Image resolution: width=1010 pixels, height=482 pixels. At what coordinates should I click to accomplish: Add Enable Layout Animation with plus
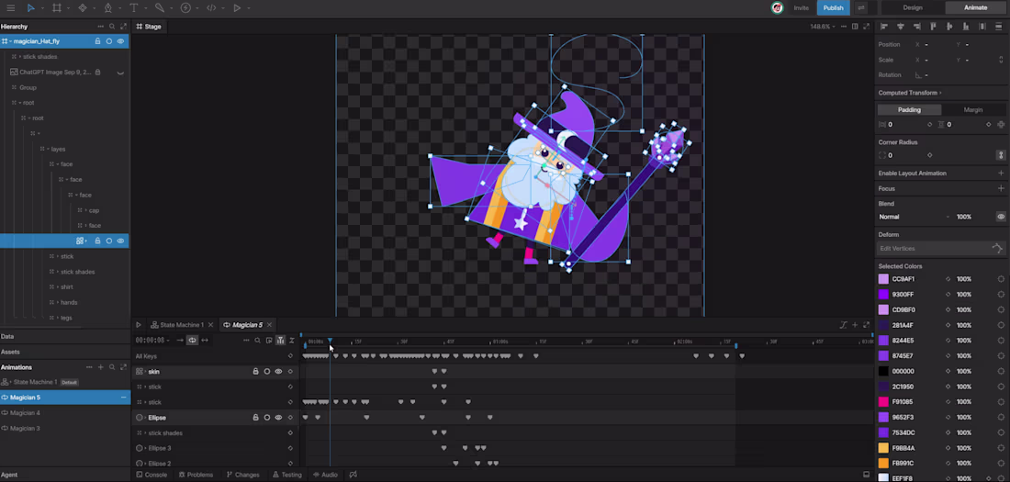tap(1001, 174)
